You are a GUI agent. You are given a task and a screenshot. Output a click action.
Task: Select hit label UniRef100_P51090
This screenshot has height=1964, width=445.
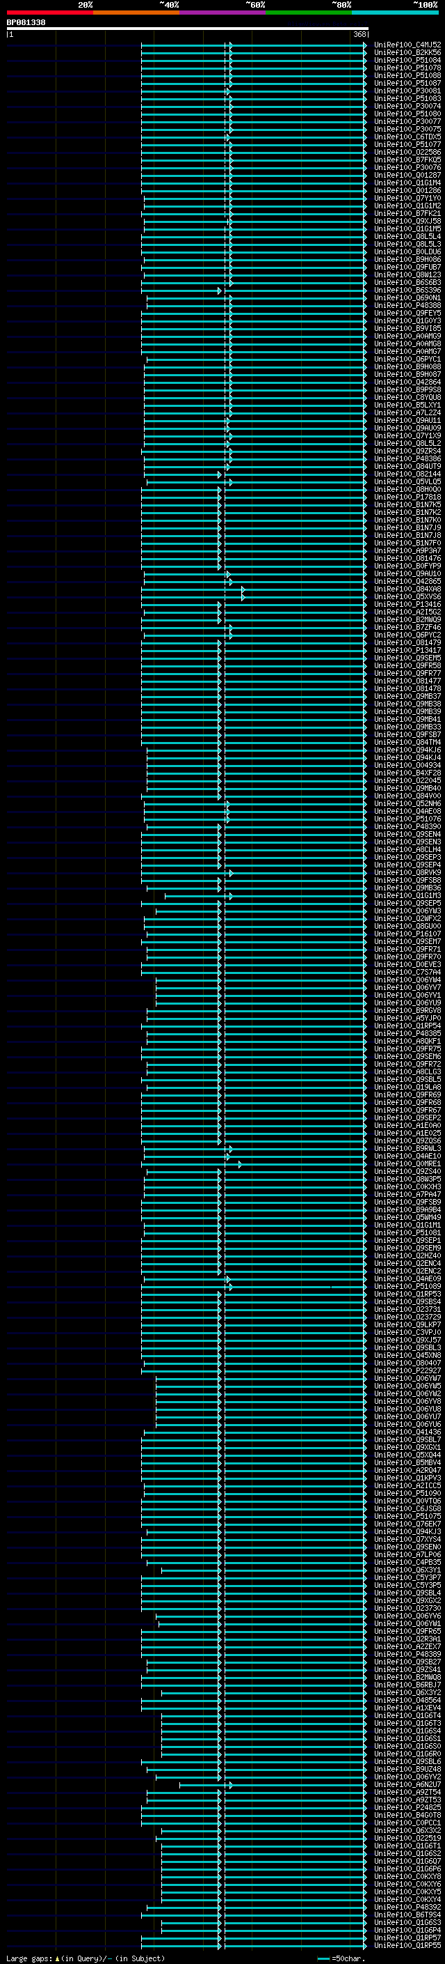pos(407,1494)
